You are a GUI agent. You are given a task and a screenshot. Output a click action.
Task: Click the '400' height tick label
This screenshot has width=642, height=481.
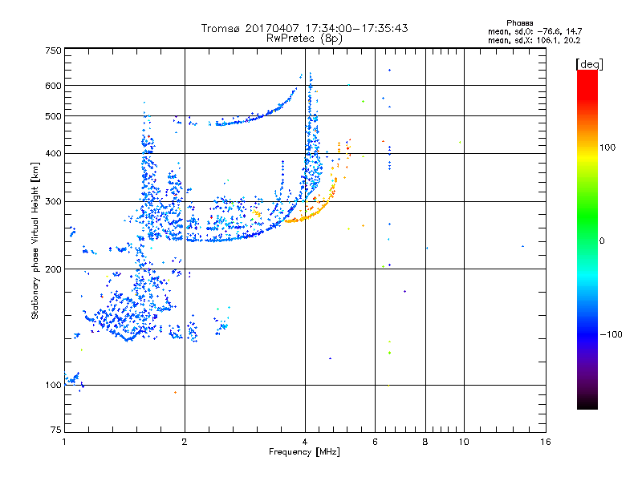pyautogui.click(x=53, y=153)
